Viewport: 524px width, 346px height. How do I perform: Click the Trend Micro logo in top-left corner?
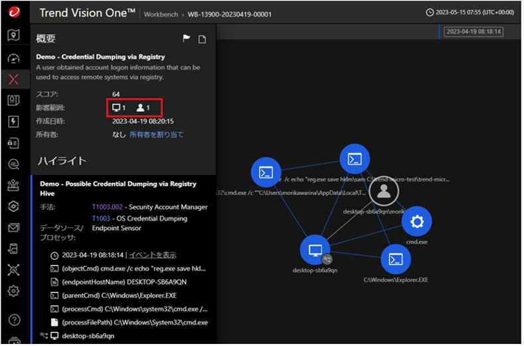[13, 13]
